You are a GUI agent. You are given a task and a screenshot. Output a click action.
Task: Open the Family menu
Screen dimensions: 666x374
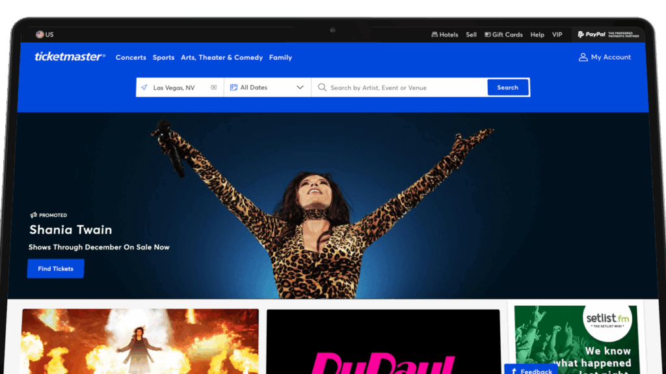[x=280, y=57]
